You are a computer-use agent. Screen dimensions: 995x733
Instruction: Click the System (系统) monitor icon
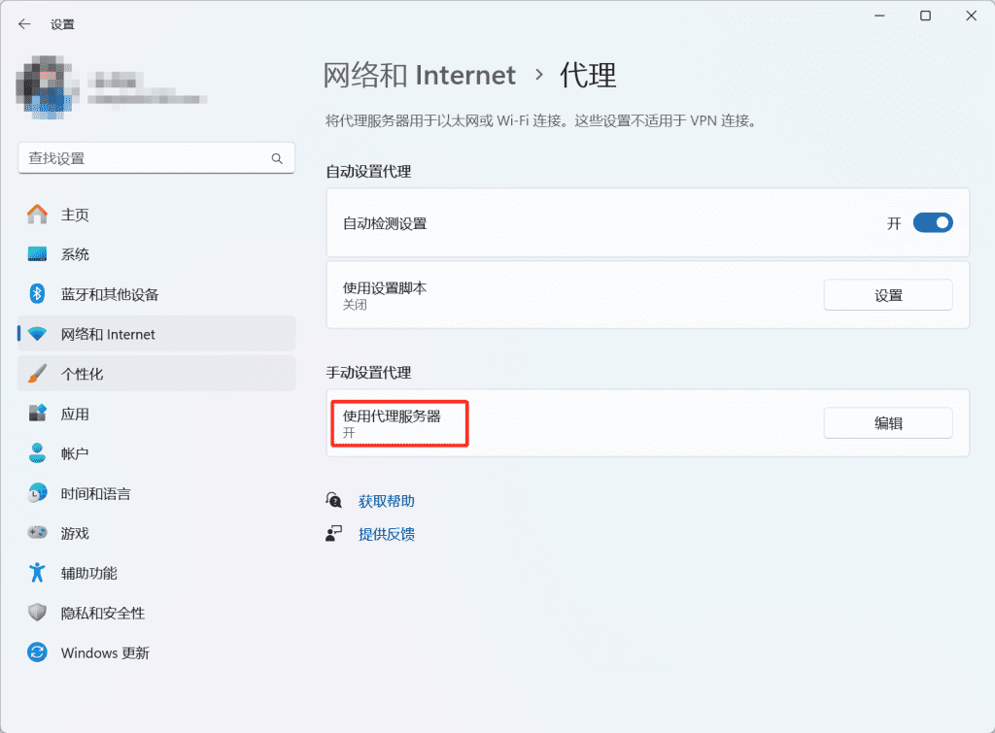(37, 254)
